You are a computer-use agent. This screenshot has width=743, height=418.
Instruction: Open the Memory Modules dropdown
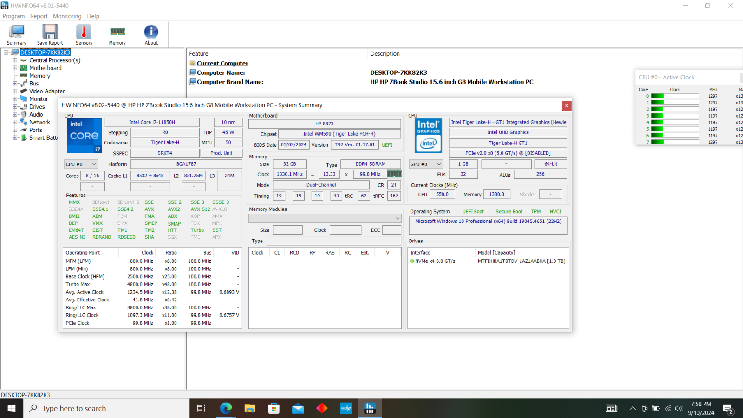tap(325, 218)
